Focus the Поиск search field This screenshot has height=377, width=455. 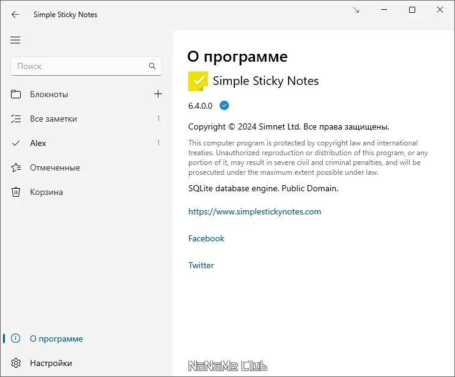pos(86,66)
